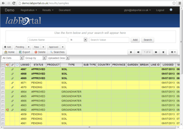Click the Demo brand link
The height and width of the screenshot is (129, 183).
tap(10, 10)
